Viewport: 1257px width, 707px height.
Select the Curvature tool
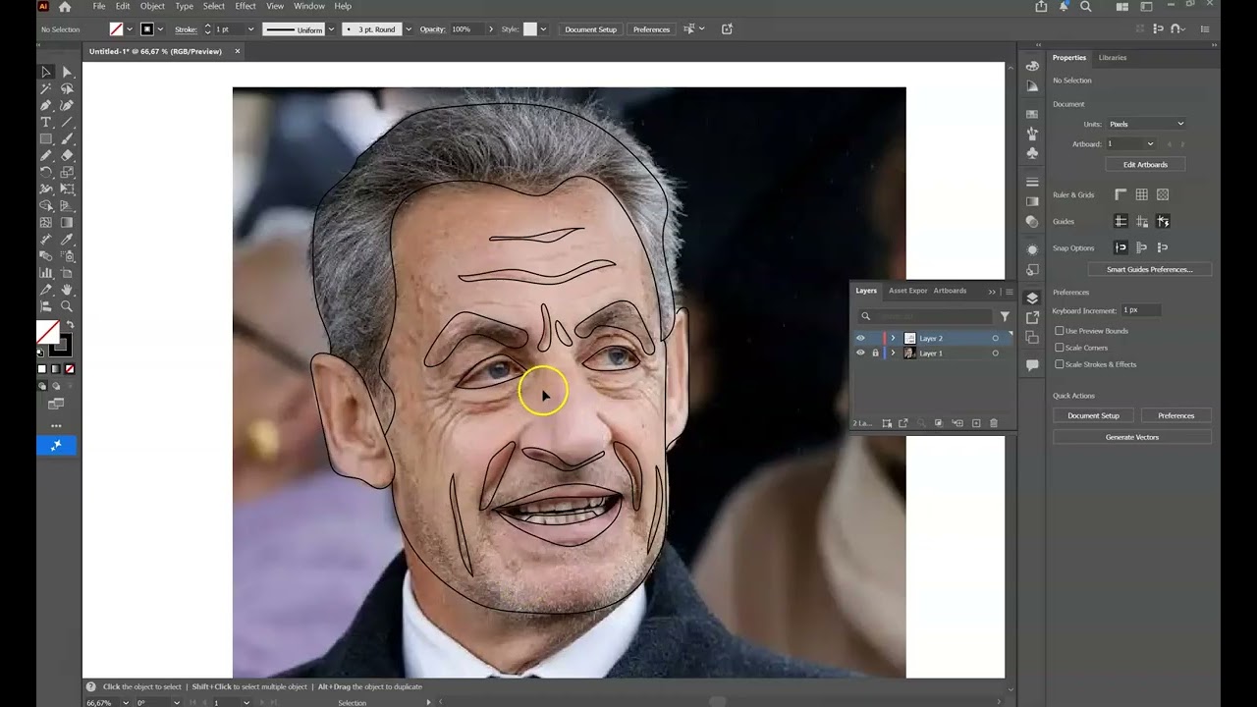(67, 105)
